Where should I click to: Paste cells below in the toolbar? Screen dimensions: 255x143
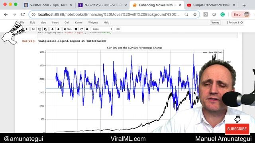tap(45, 29)
